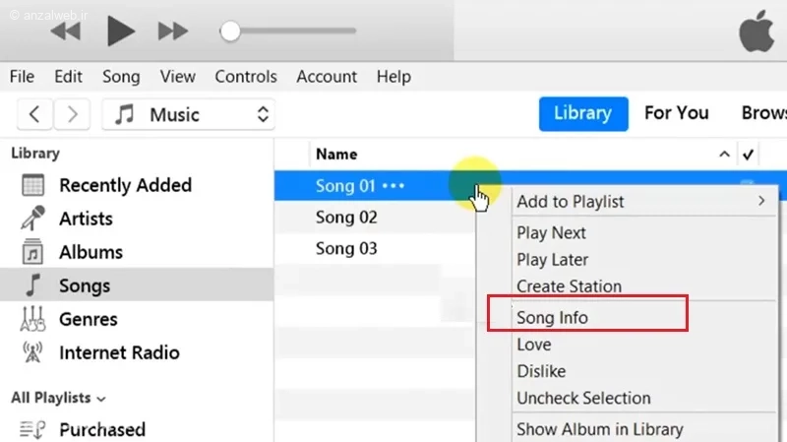The image size is (787, 442).
Task: Click the three-dot more button on Song 01
Action: tap(393, 186)
